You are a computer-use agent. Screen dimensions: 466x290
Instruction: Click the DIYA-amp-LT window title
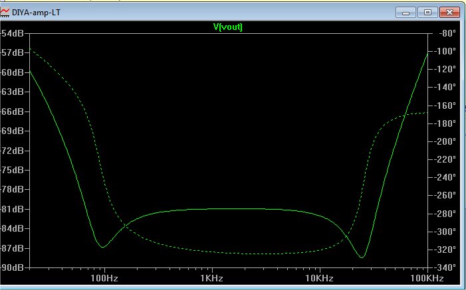tap(36, 13)
